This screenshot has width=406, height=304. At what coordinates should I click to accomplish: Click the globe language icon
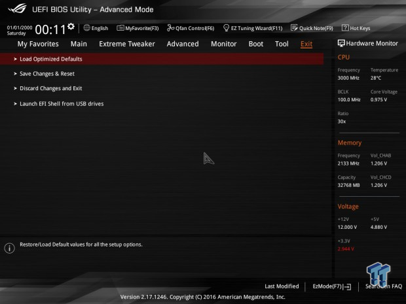[86, 27]
